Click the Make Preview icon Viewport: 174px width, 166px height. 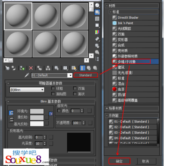click(x=97, y=39)
